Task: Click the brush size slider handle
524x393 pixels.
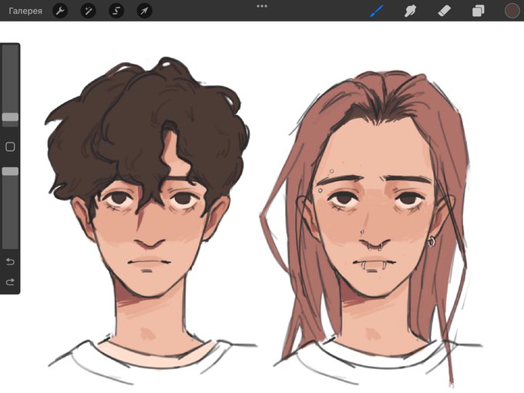Action: tap(10, 117)
